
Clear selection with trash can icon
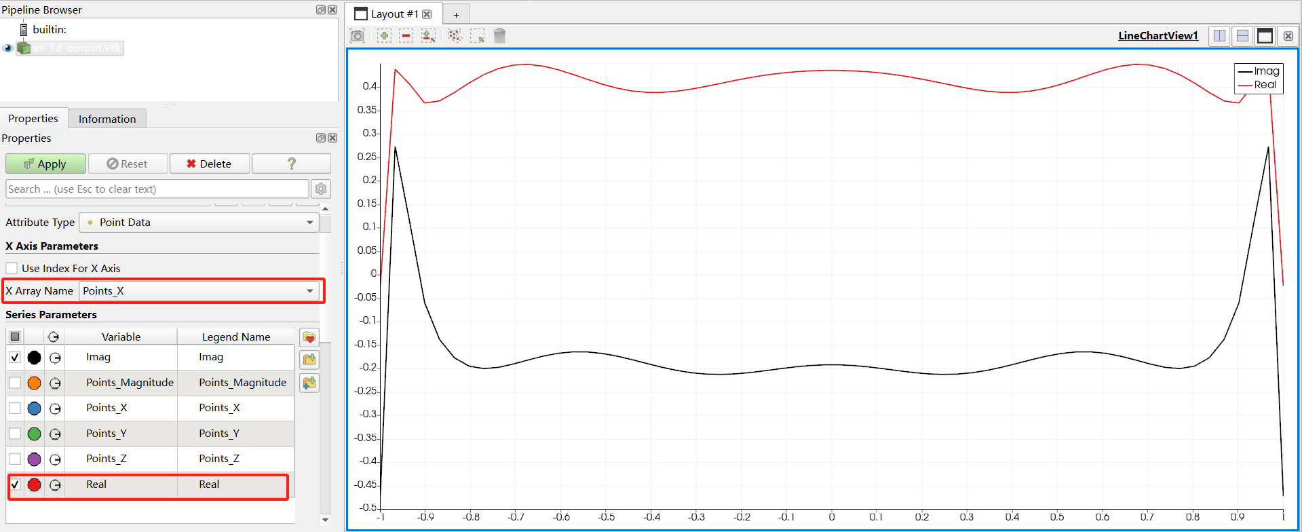coord(499,36)
